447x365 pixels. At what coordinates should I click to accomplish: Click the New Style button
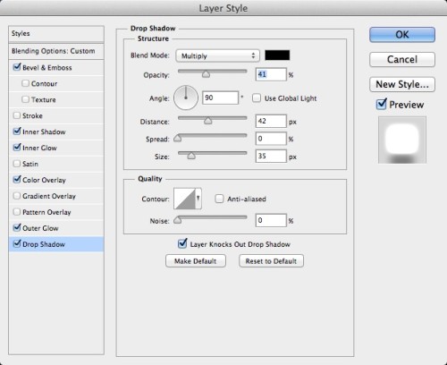tap(402, 84)
